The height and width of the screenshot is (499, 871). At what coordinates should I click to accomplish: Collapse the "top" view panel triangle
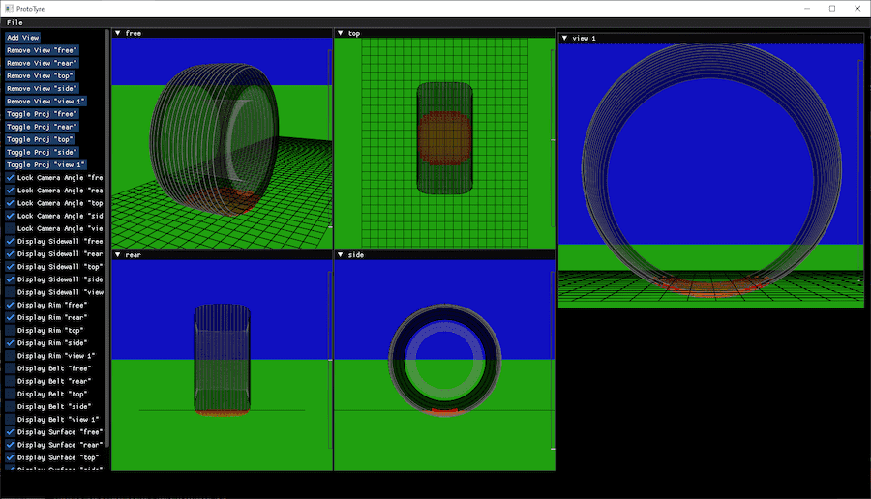341,33
